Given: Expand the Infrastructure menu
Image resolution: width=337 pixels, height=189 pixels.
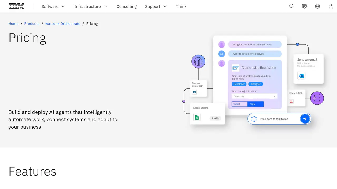Looking at the screenshot, I should coord(91,6).
